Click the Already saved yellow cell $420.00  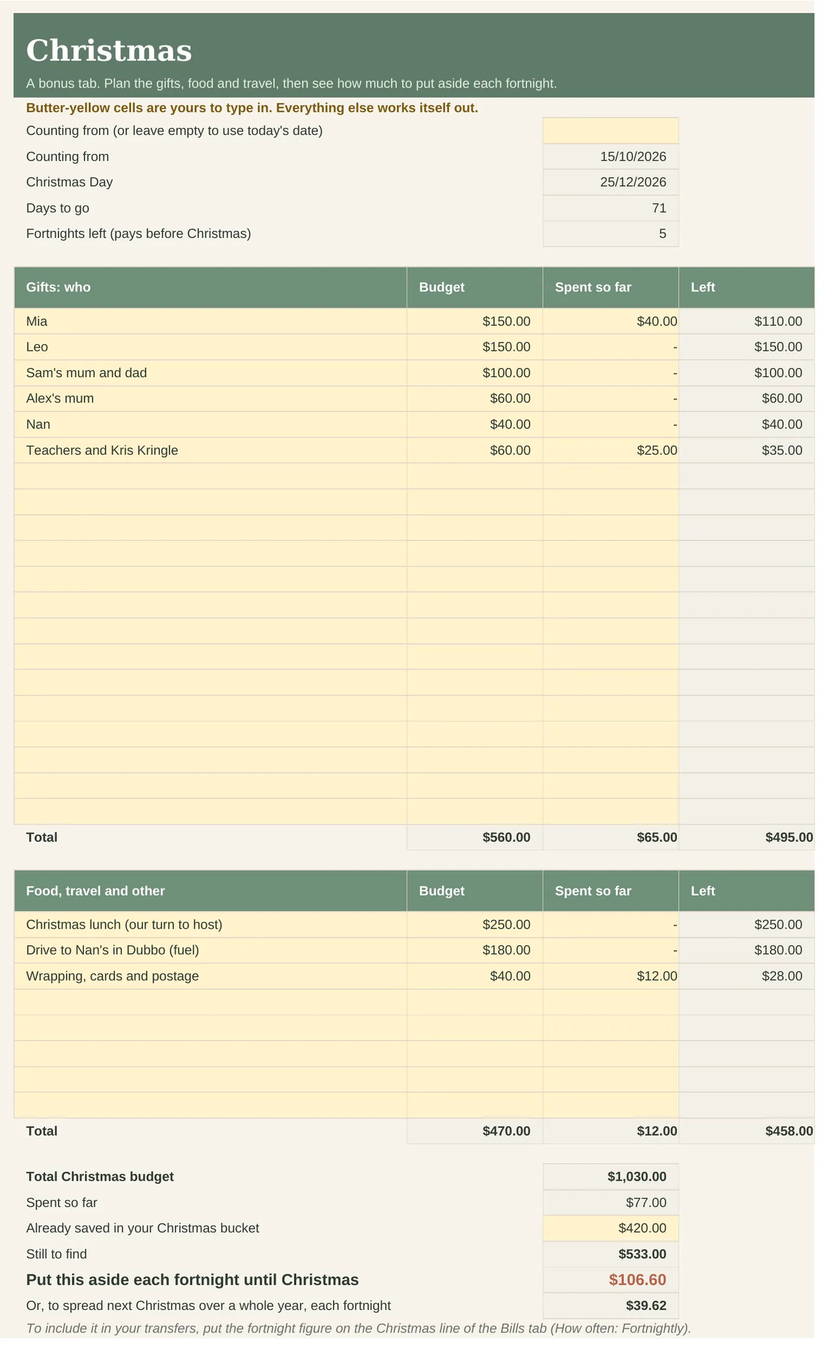point(610,1228)
